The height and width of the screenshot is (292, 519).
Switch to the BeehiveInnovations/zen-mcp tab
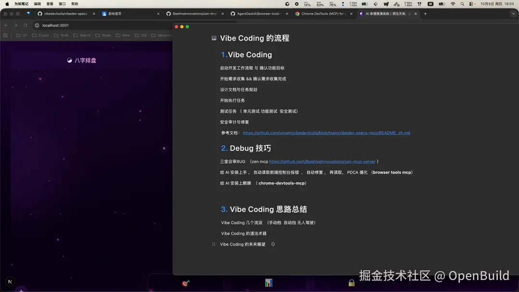tap(195, 14)
